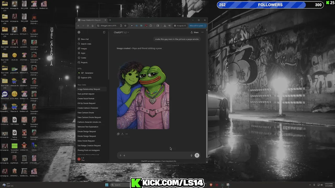Viewport: 335px width, 188px height.
Task: Reload the ChatGPT page
Action: click(x=88, y=26)
